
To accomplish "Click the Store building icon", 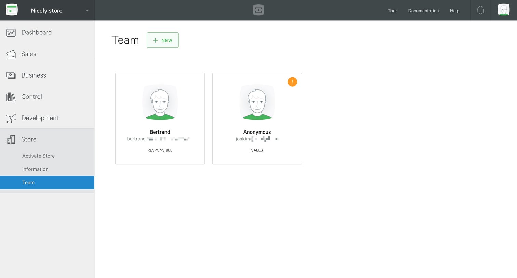I will click(11, 139).
